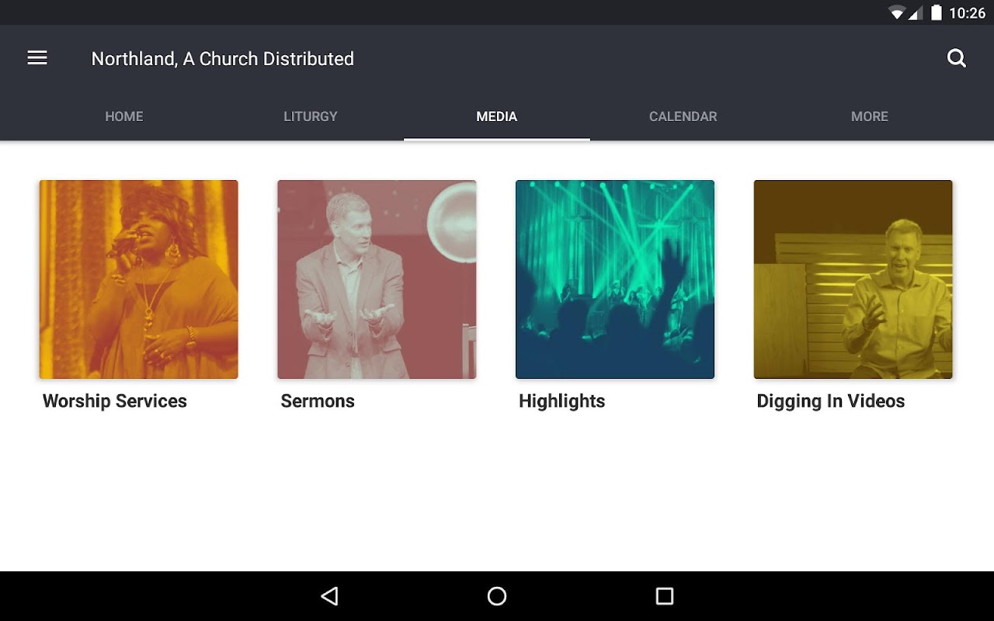Select the MEDIA tab
994x621 pixels.
pos(497,116)
